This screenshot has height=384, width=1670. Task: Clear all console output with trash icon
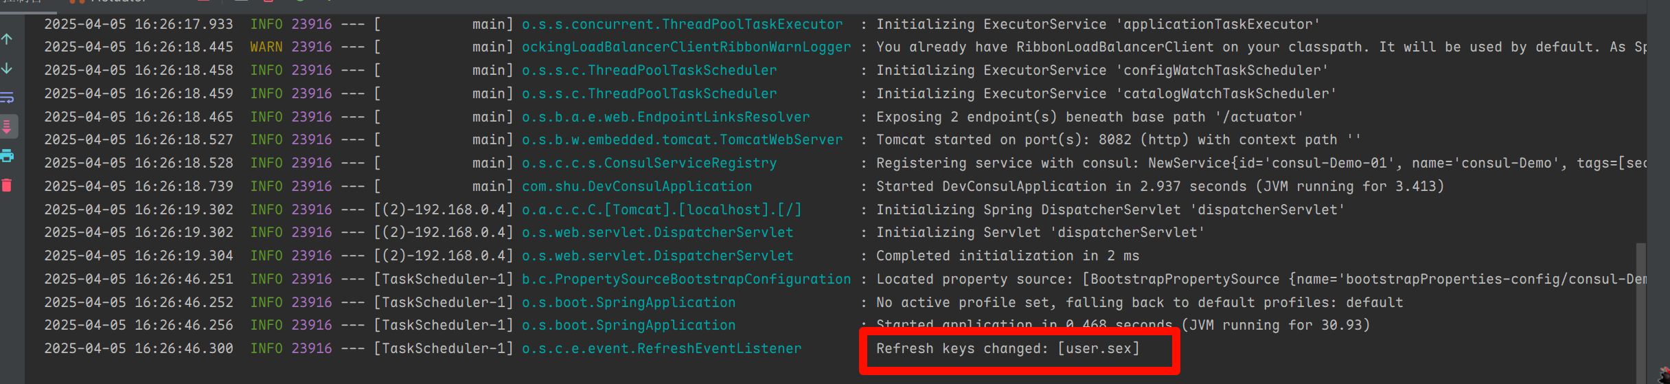coord(8,185)
